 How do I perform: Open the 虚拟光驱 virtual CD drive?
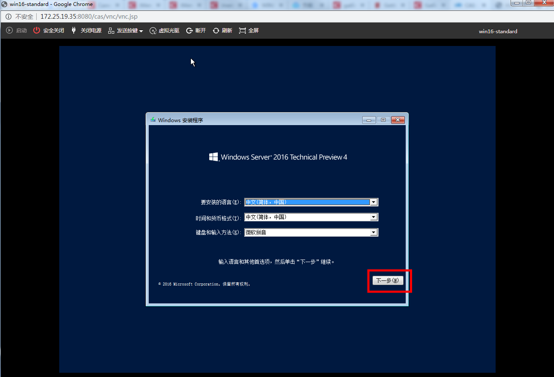tap(164, 31)
